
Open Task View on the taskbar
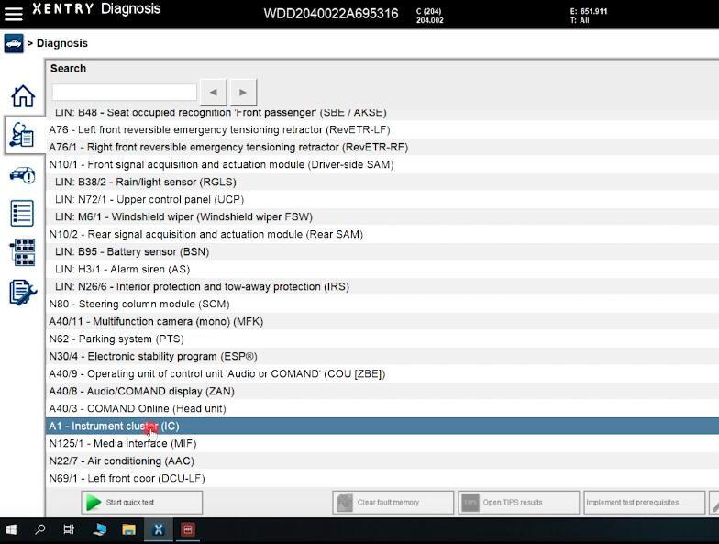click(68, 530)
